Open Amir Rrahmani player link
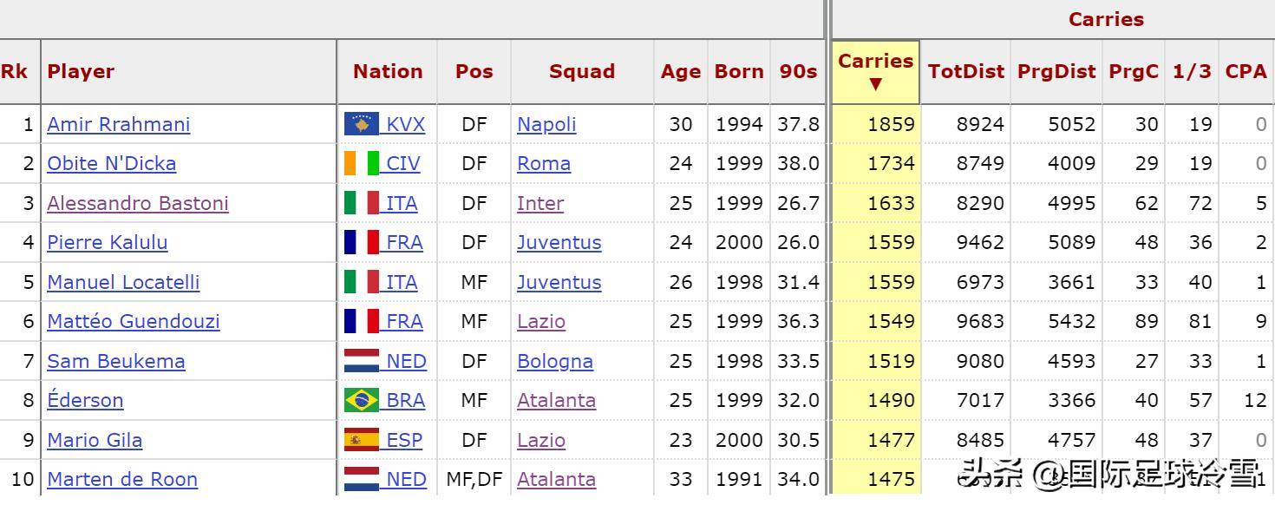 [119, 124]
